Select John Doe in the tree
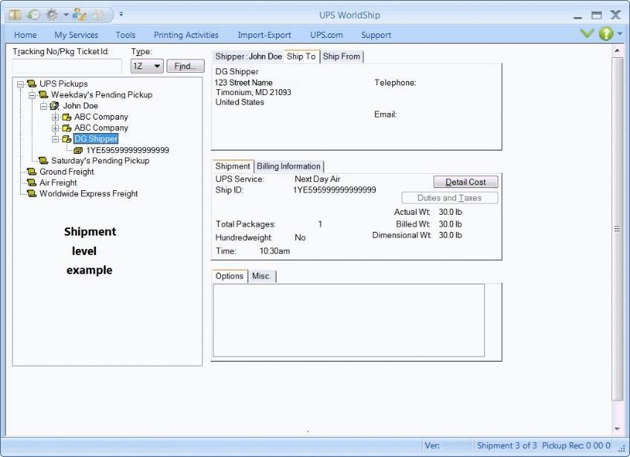The image size is (630, 457). tap(80, 106)
